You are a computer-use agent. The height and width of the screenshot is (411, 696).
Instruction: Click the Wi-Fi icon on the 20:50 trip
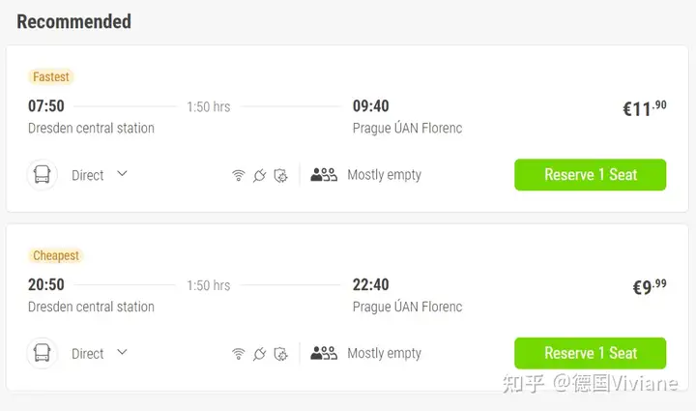pos(238,354)
